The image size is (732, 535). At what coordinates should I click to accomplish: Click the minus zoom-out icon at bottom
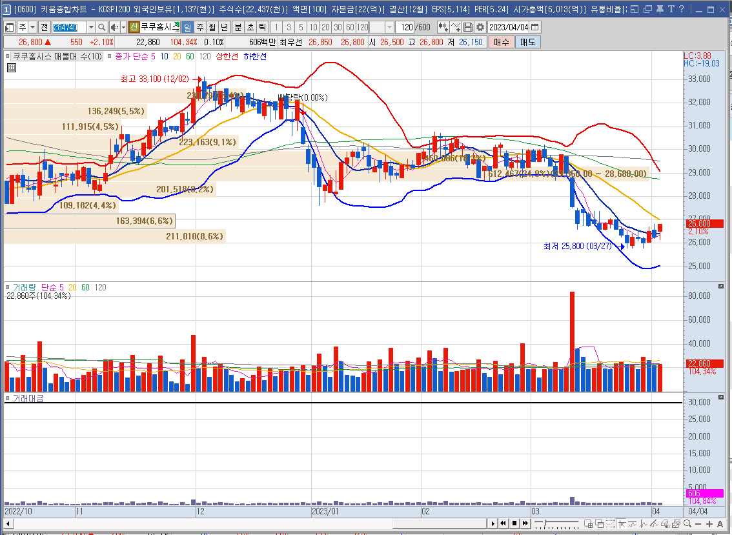click(x=698, y=524)
